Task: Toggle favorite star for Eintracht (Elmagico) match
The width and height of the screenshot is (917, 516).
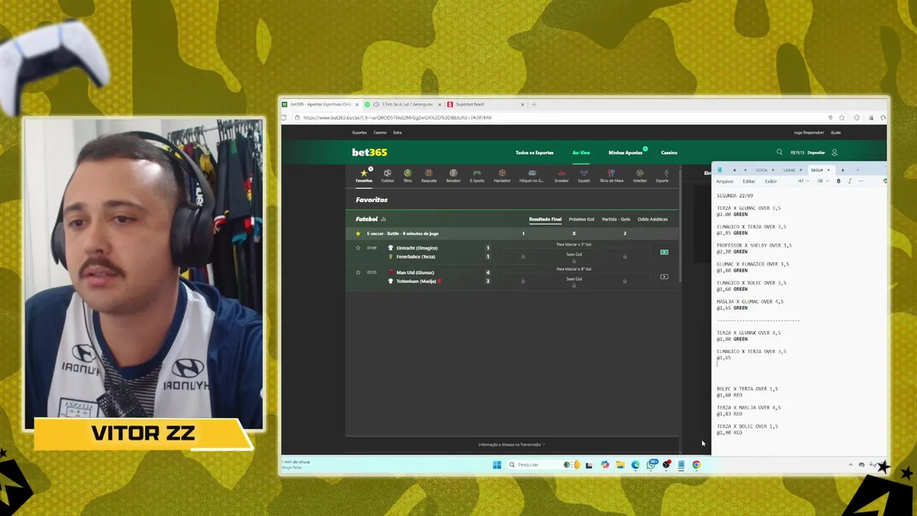Action: coord(358,248)
